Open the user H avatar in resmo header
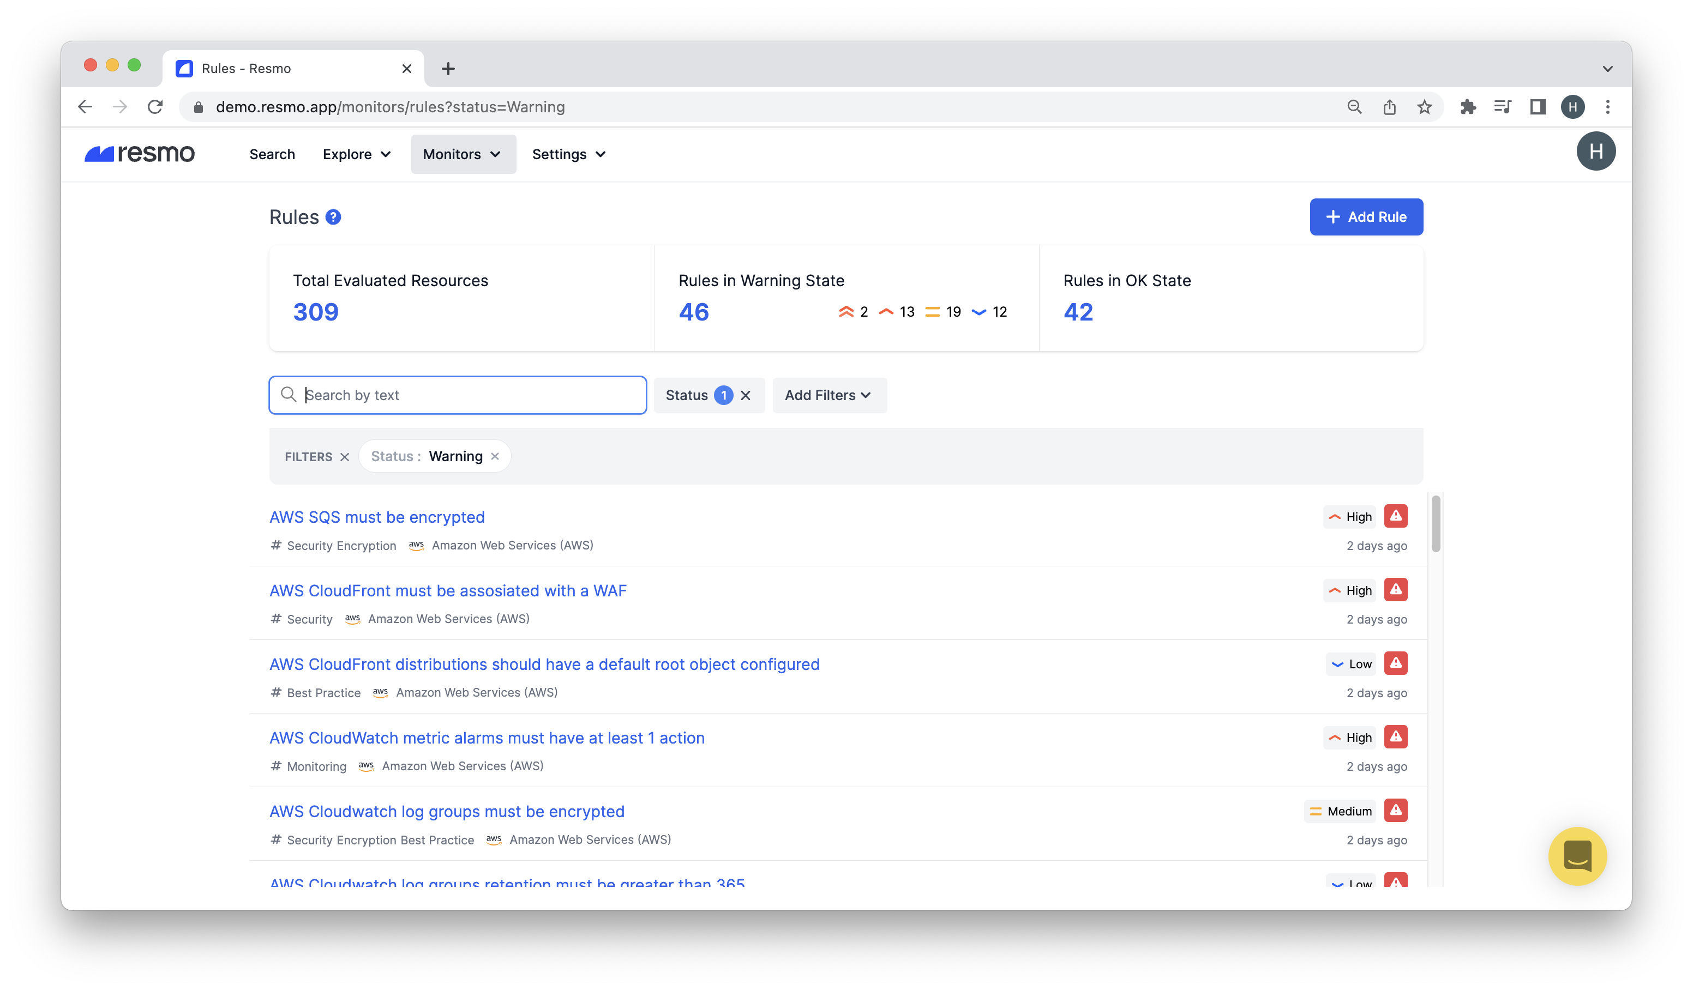Screen dimensions: 1693x991 (x=1596, y=151)
